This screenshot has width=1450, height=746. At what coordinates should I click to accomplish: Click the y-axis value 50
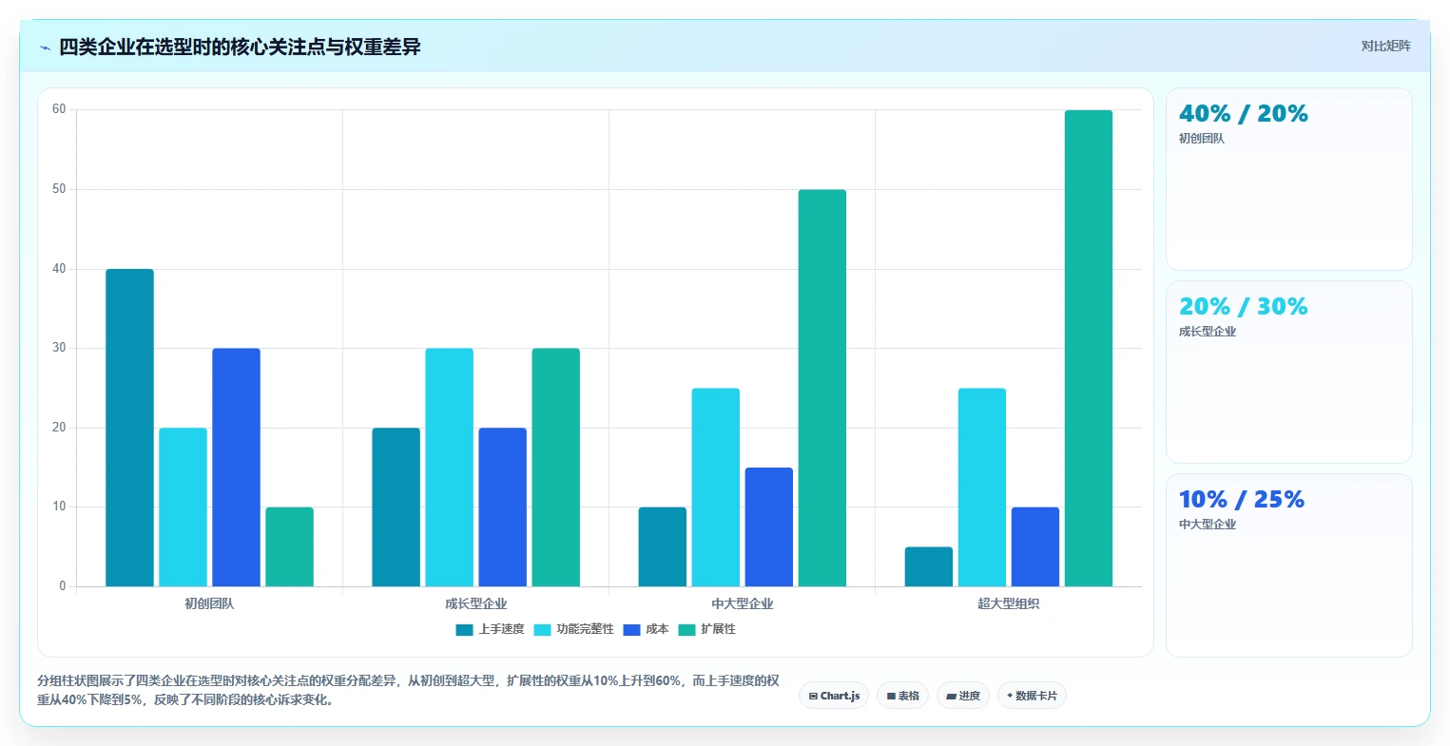tap(59, 189)
